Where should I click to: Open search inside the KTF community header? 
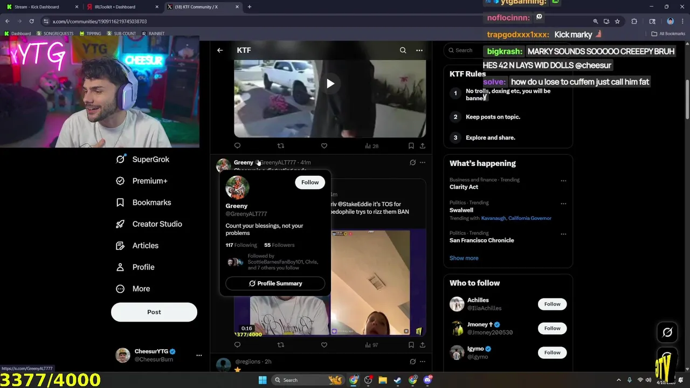point(403,50)
